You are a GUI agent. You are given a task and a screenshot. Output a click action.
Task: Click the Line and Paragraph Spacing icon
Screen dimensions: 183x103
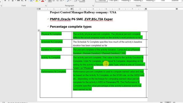[68, 1]
